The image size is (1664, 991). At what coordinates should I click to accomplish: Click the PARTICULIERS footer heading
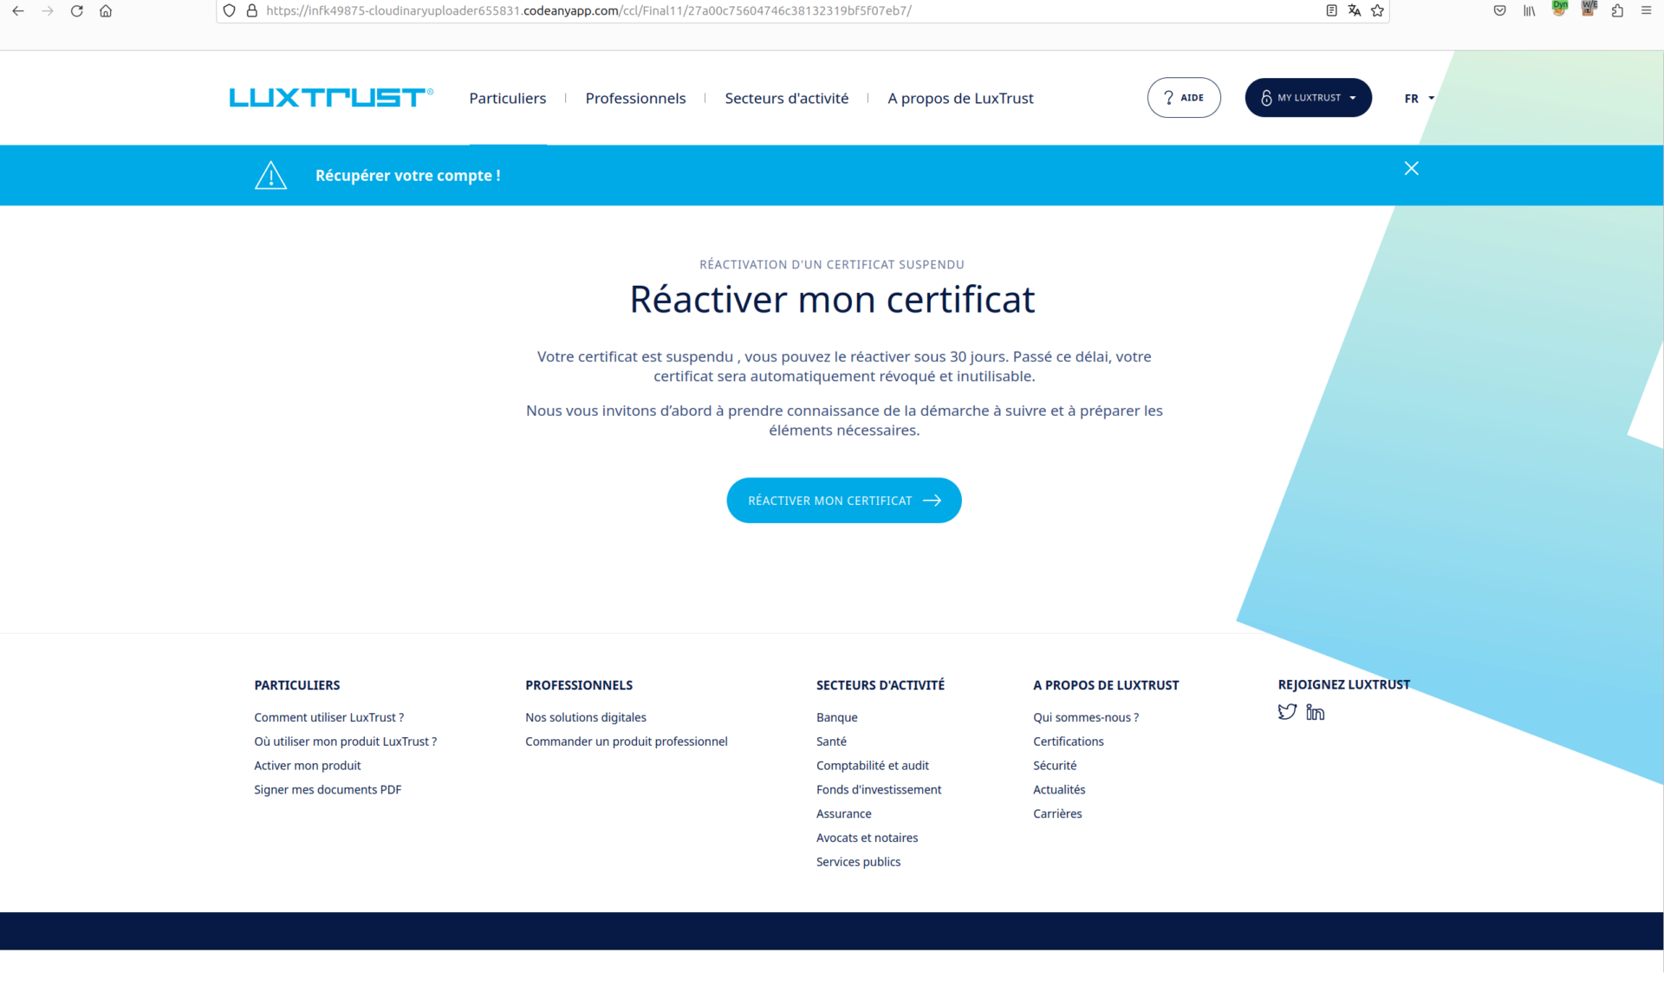[x=297, y=685]
